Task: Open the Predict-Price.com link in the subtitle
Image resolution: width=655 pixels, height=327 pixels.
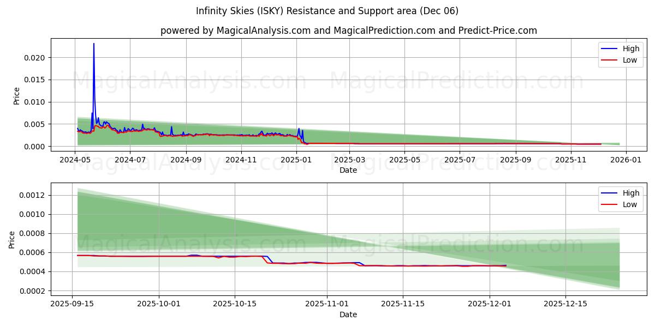Action: 497,31
